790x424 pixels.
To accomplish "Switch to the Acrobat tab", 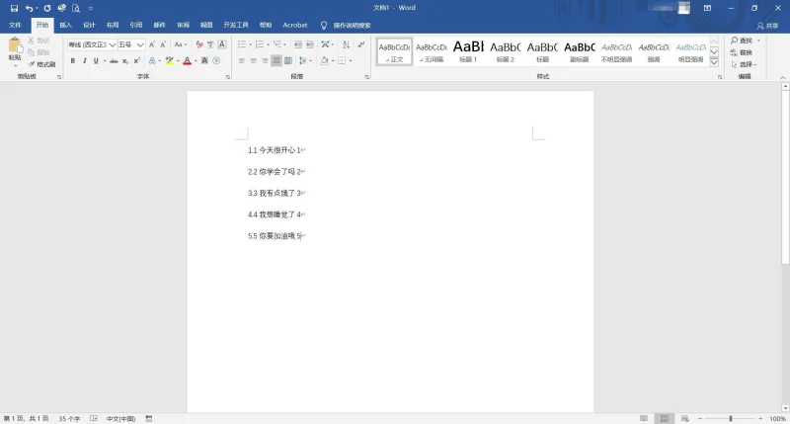I will (x=294, y=26).
